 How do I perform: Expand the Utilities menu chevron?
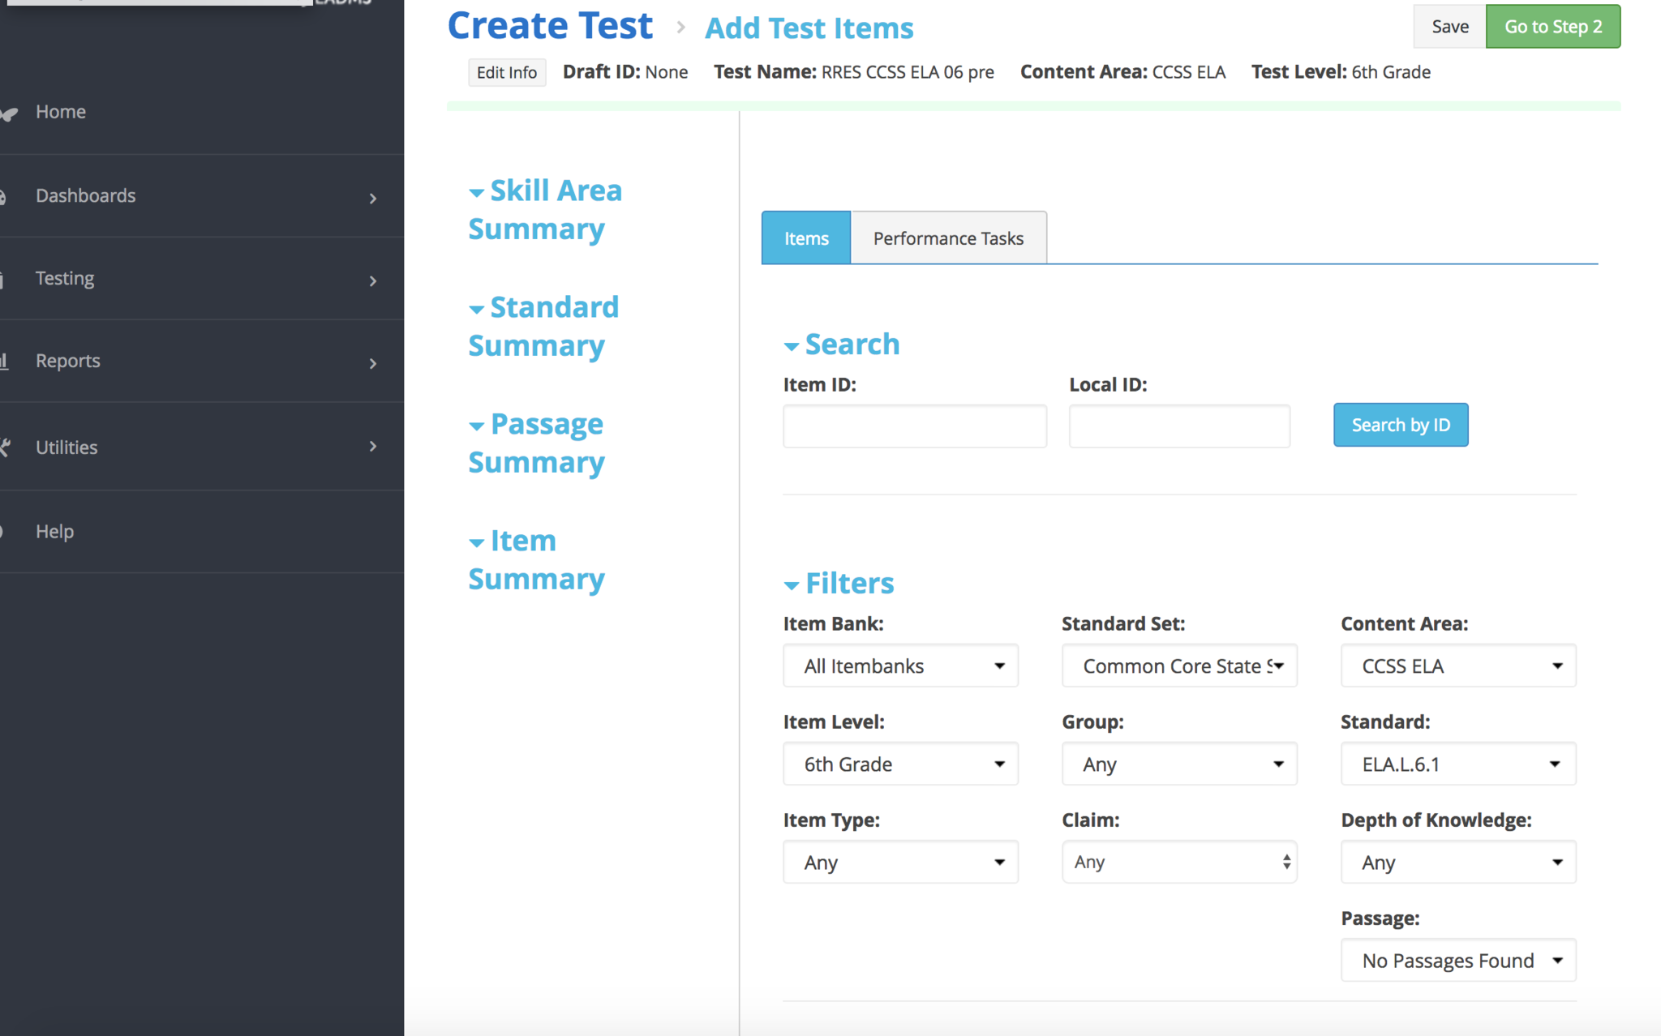372,446
